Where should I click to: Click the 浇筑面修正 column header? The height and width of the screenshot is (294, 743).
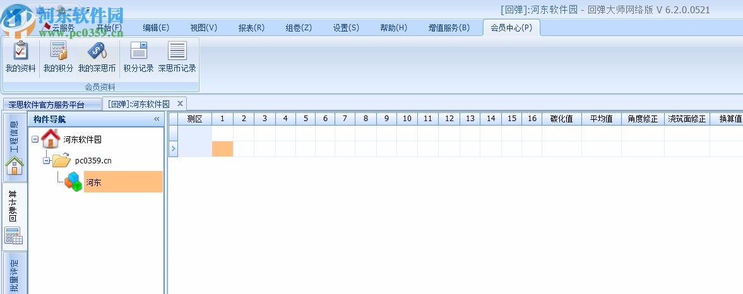687,119
